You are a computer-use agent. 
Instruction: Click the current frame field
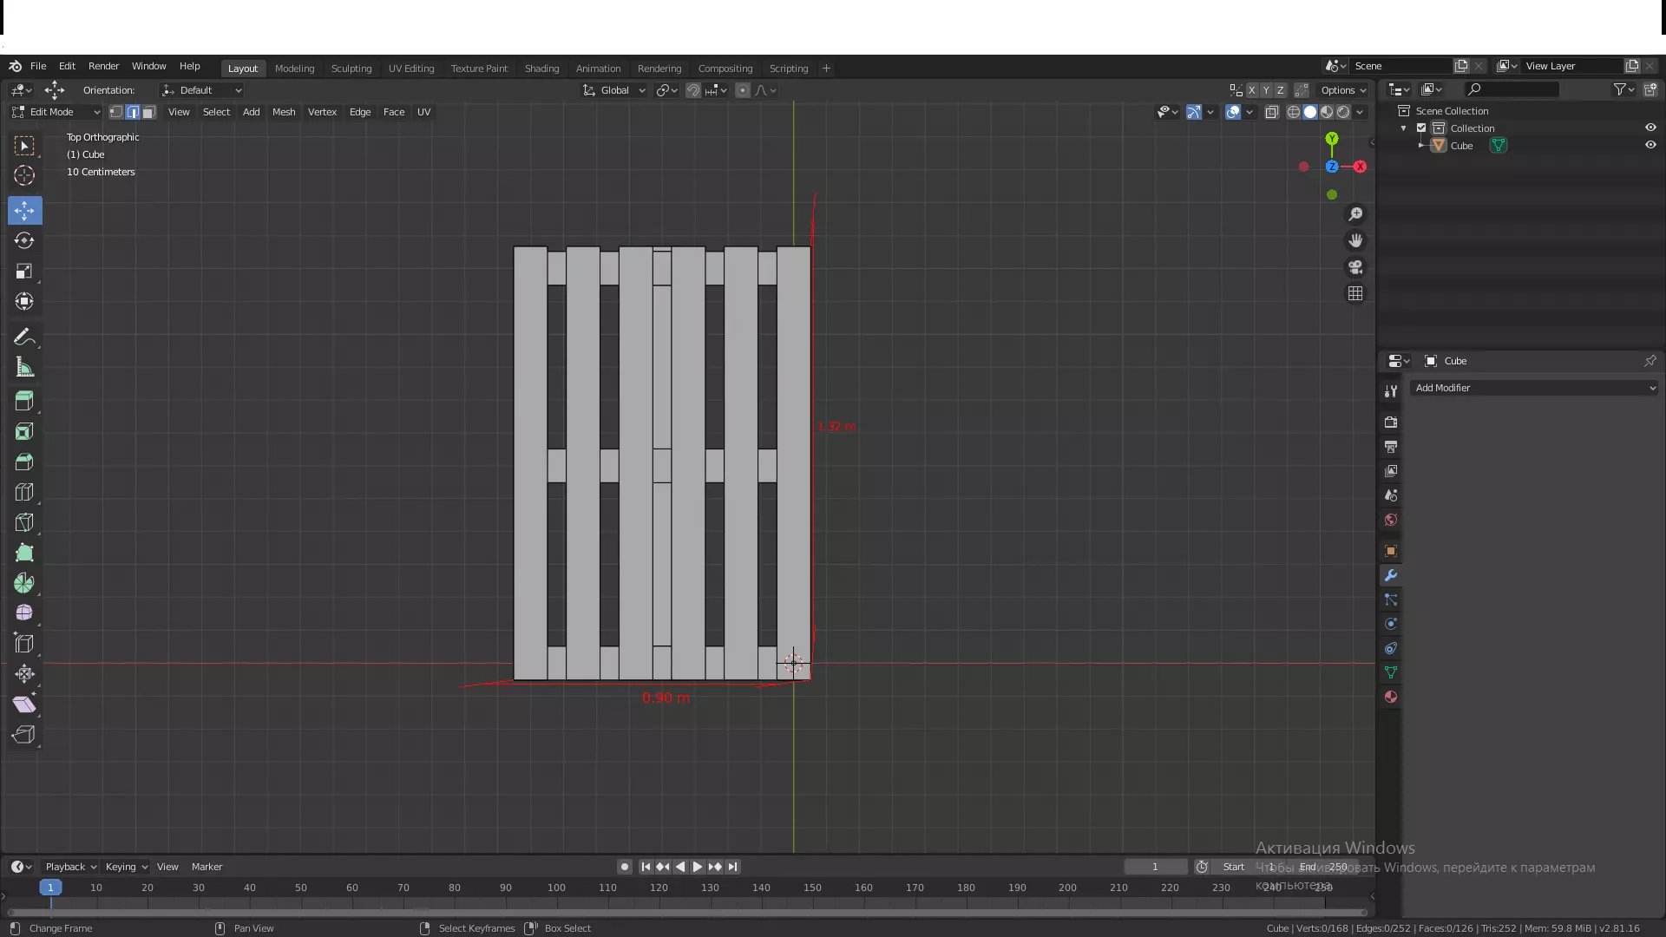pyautogui.click(x=1155, y=867)
